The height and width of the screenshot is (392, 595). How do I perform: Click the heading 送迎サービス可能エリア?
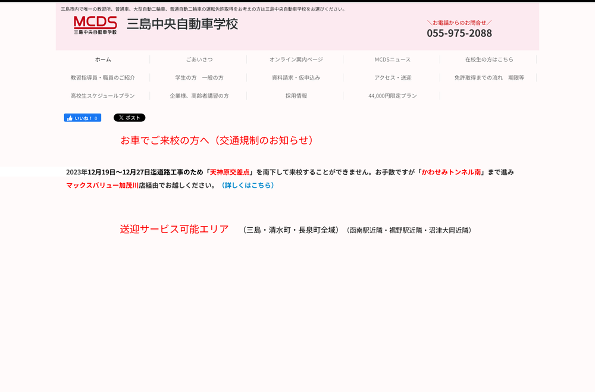click(174, 229)
